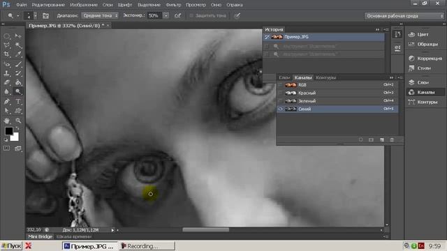Viewport: 447px width, 251px height.
Task: Change screen mode at toolbox bottom
Action: (18, 149)
